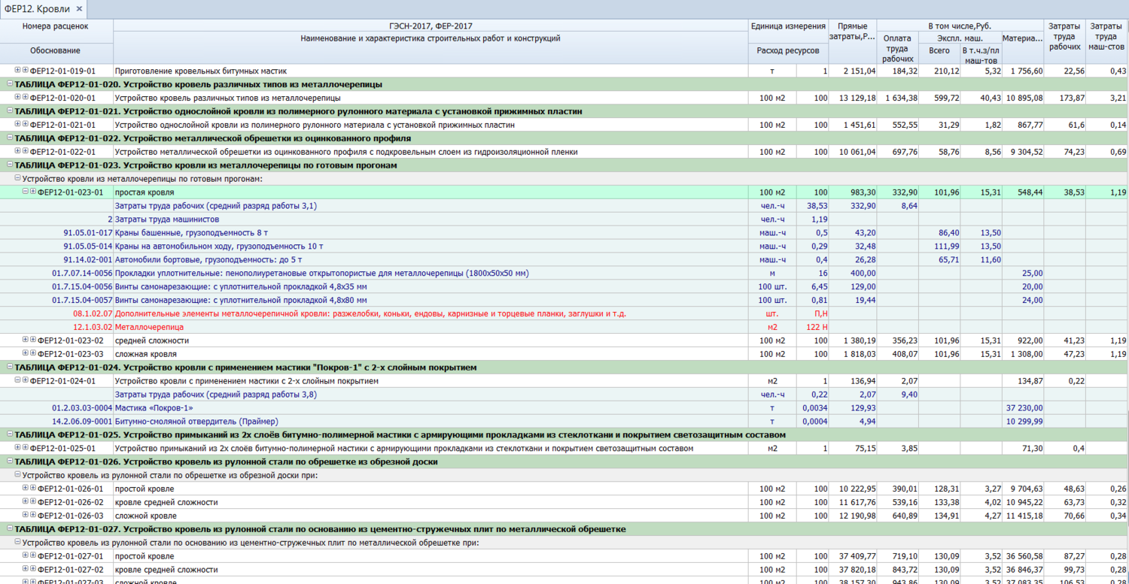The height and width of the screenshot is (584, 1129).
Task: Collapse ТАБЛИЦА ФЕР12-01-027 section
Action: [x=10, y=529]
